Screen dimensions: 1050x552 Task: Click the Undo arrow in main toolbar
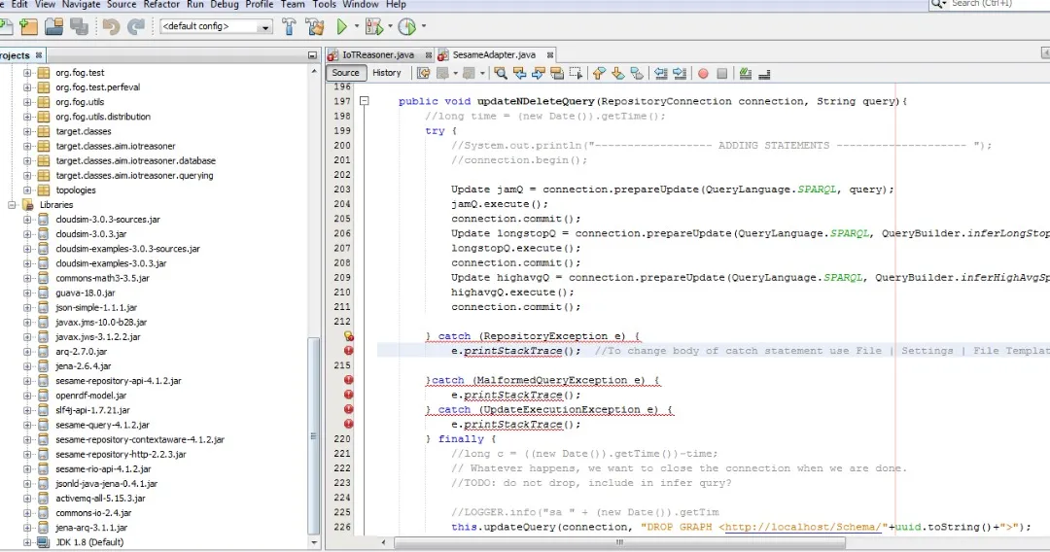pos(111,27)
